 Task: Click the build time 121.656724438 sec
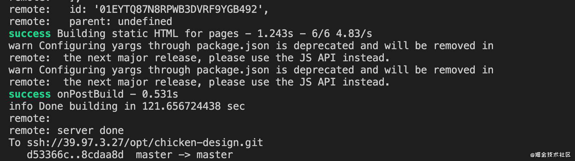(194, 107)
